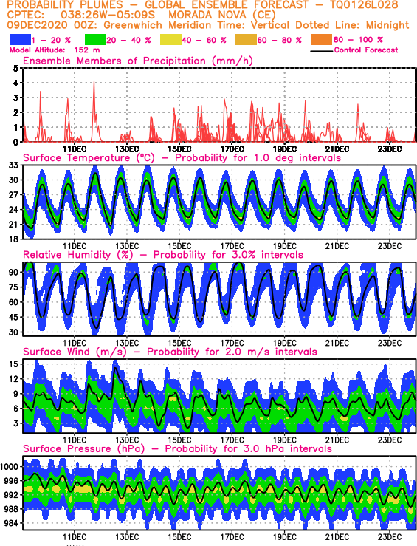Click 17DEC label under temperature chart
This screenshot has width=417, height=546.
click(232, 246)
